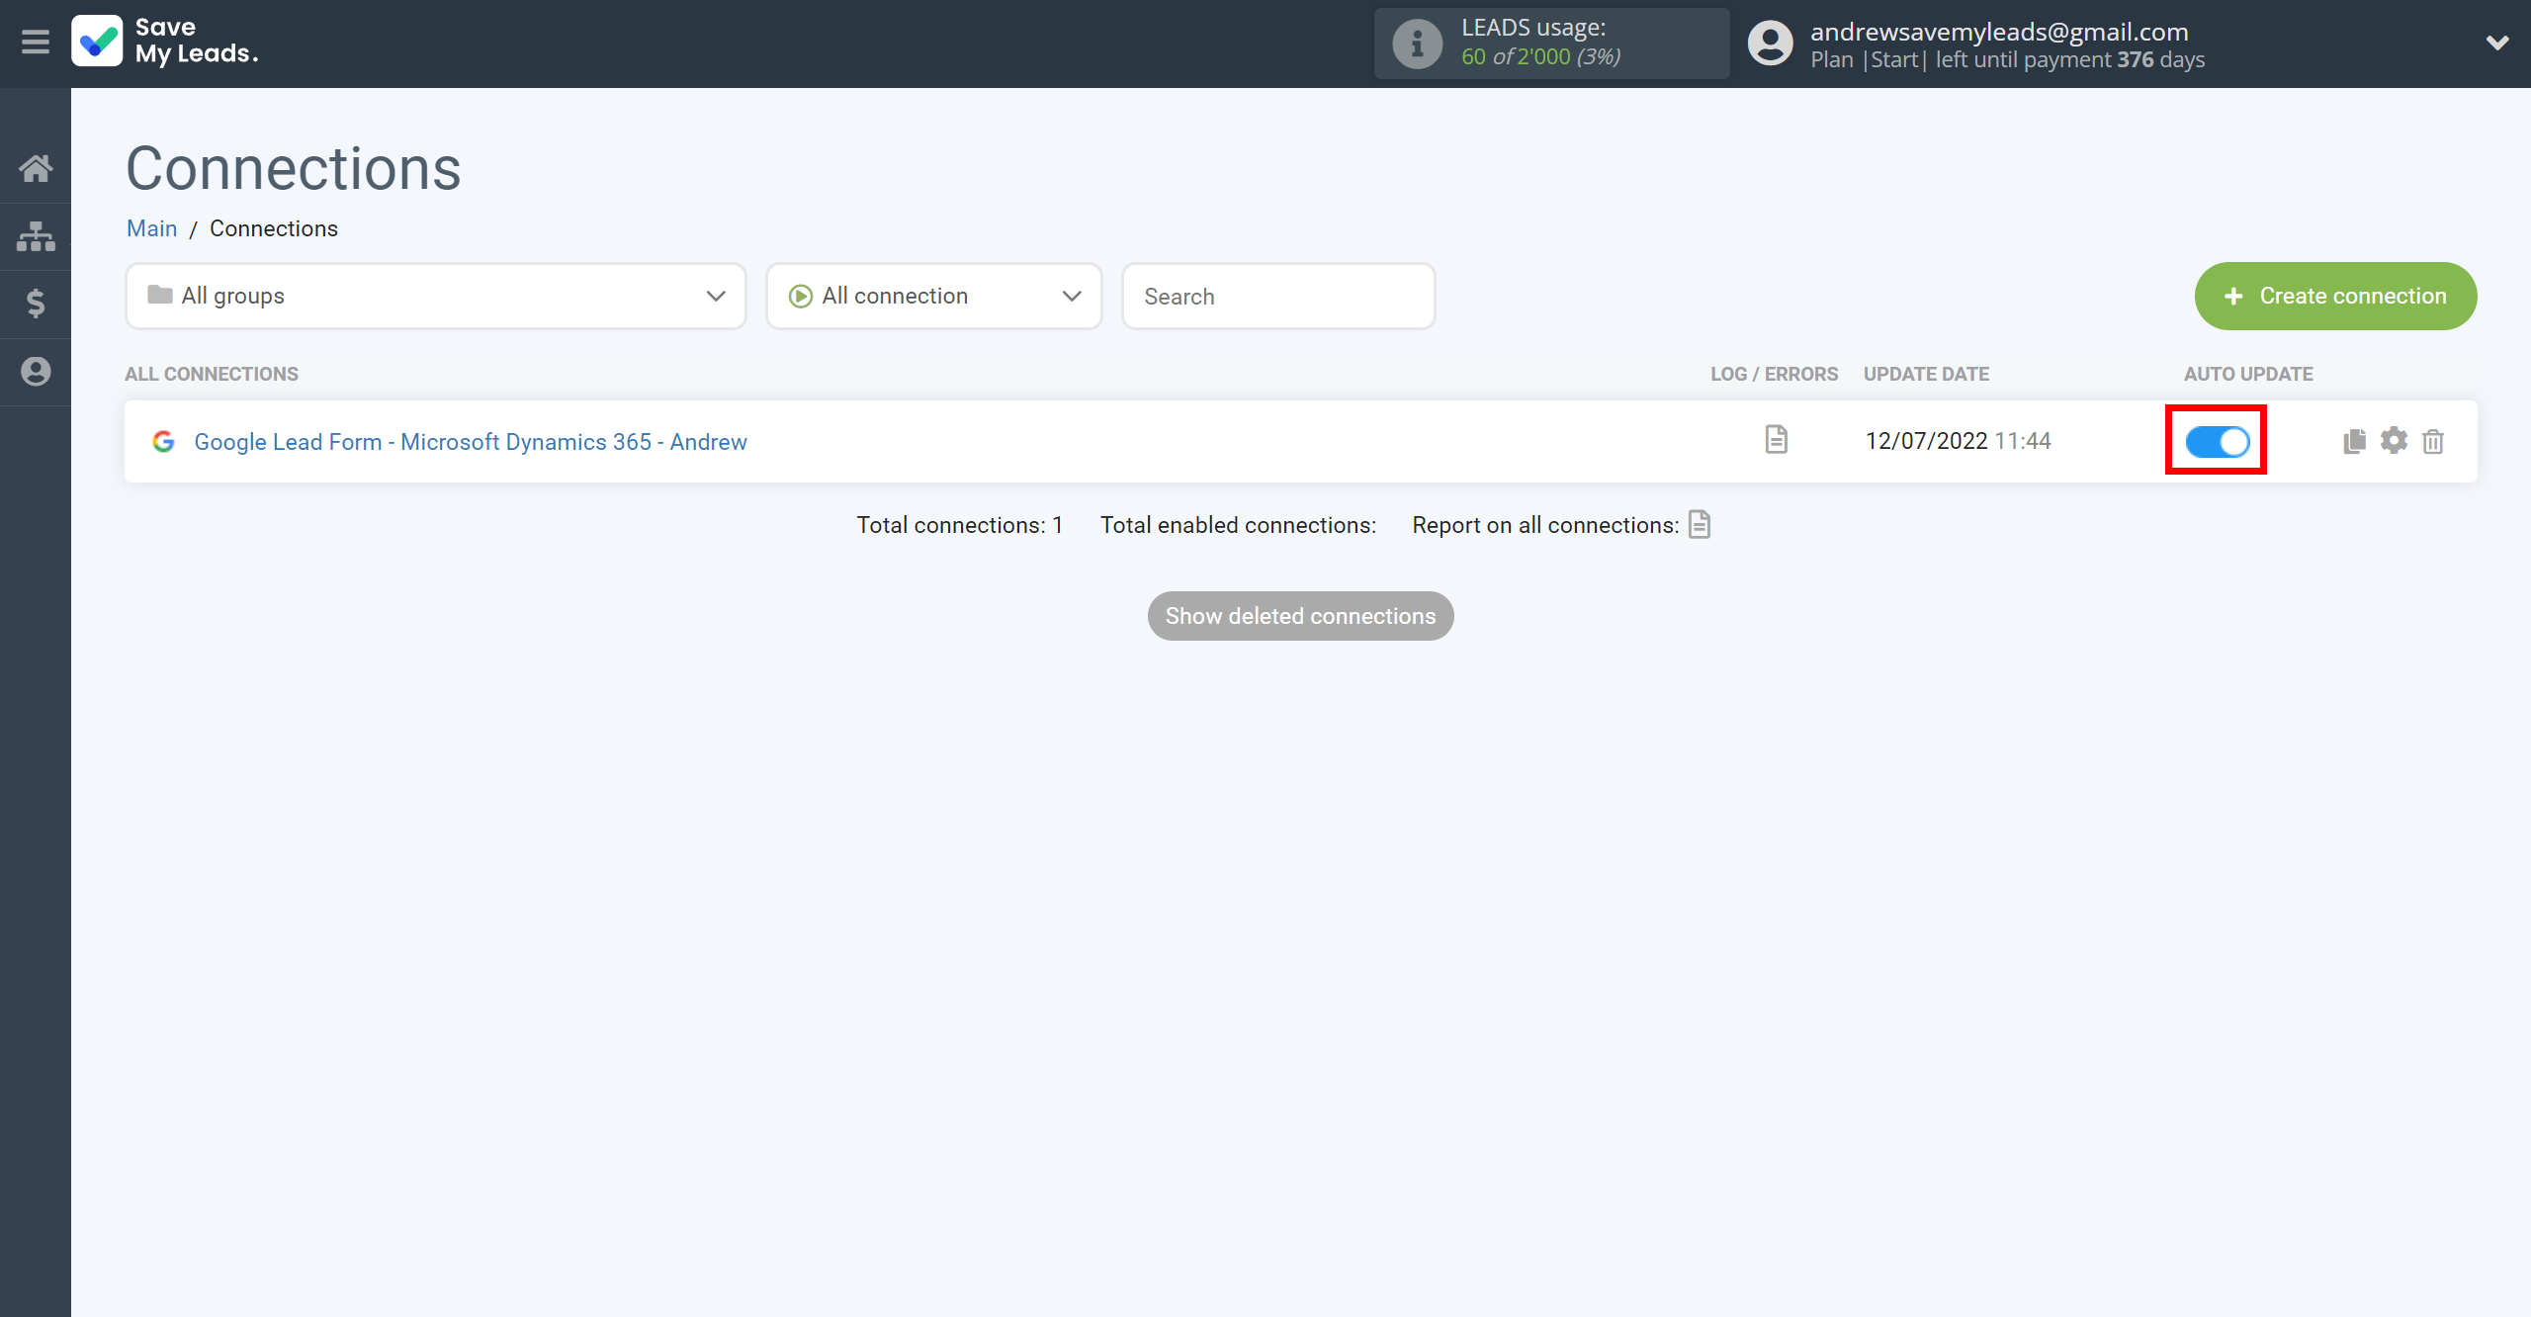Click the Google Lead Form connection name link
The image size is (2531, 1317).
pos(469,440)
